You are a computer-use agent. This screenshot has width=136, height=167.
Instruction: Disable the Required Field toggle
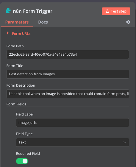(x=22, y=161)
